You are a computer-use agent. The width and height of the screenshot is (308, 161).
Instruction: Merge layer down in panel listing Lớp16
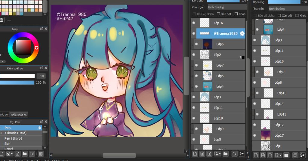tap(242, 154)
